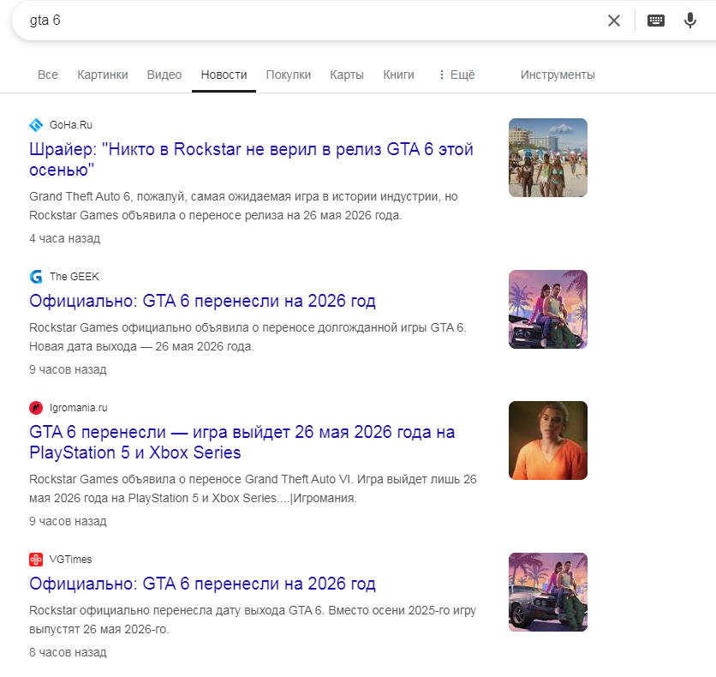Switch to the Все tab
Image resolution: width=716 pixels, height=677 pixels.
(x=48, y=75)
